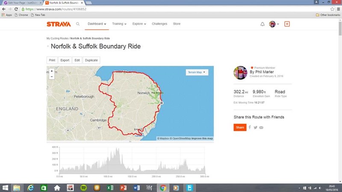
Task: Click the Strava search magnifier icon
Action: [78, 24]
